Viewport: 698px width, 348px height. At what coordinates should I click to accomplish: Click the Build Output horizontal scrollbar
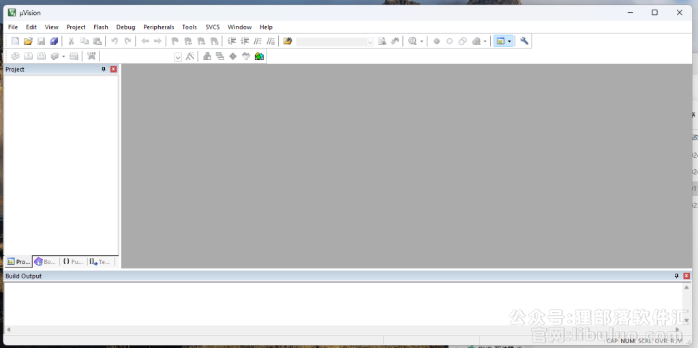point(341,330)
